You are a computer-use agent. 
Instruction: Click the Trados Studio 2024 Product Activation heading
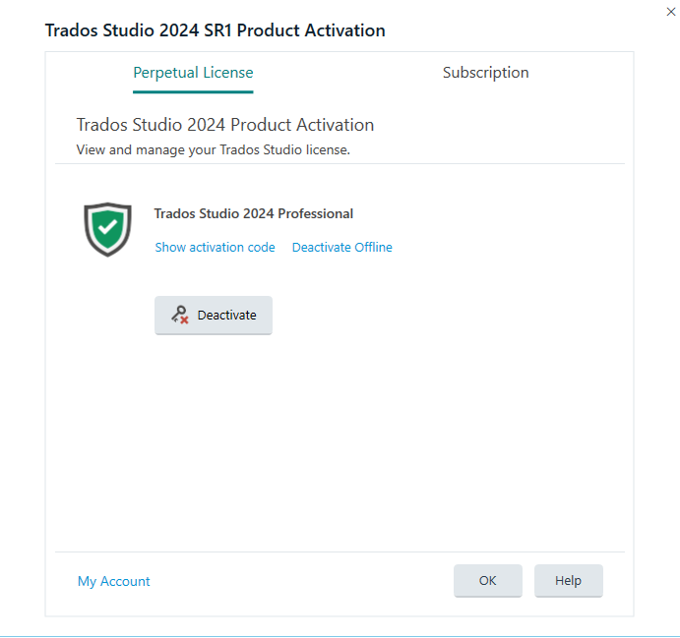coord(224,125)
